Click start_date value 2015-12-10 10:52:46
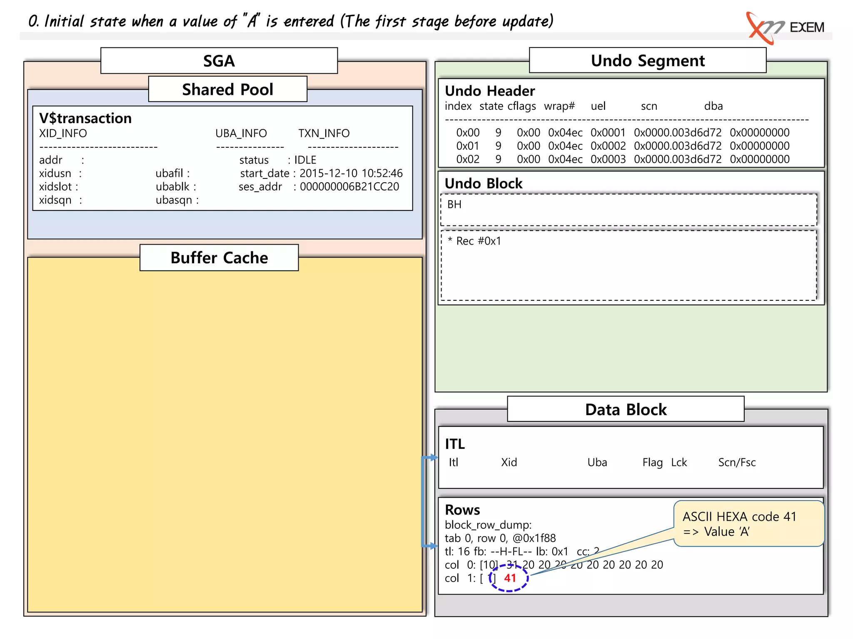This screenshot has width=853, height=639. tap(351, 173)
